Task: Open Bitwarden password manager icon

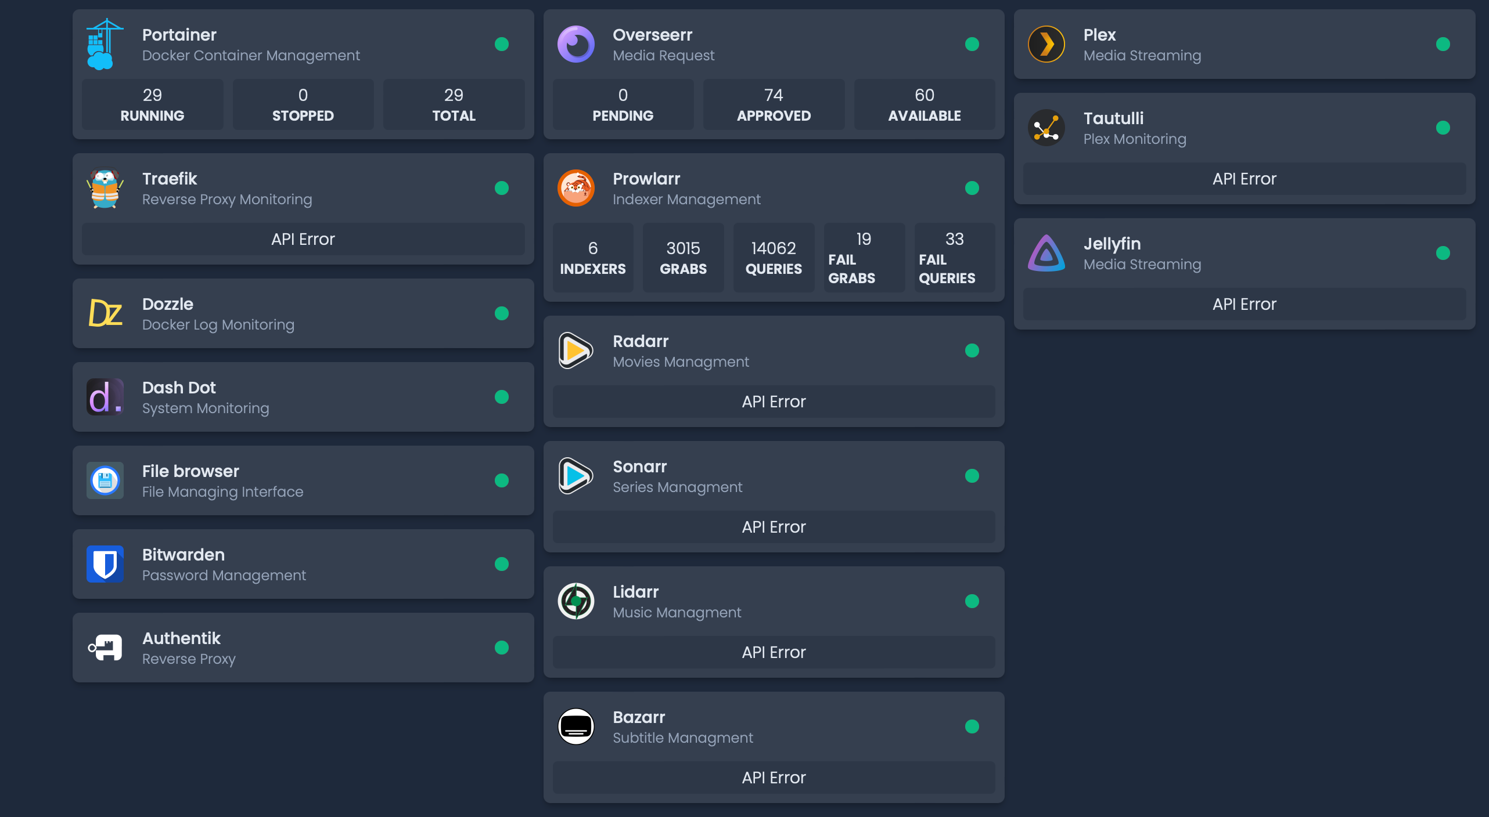Action: pyautogui.click(x=105, y=563)
